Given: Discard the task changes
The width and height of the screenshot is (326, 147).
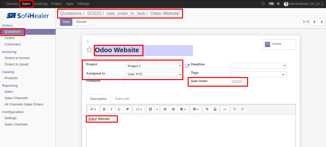Looking at the screenshot, I should (81, 22).
